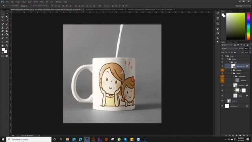Enable the Auto-Select checkbox
This screenshot has height=142, width=252.
tap(10, 6)
